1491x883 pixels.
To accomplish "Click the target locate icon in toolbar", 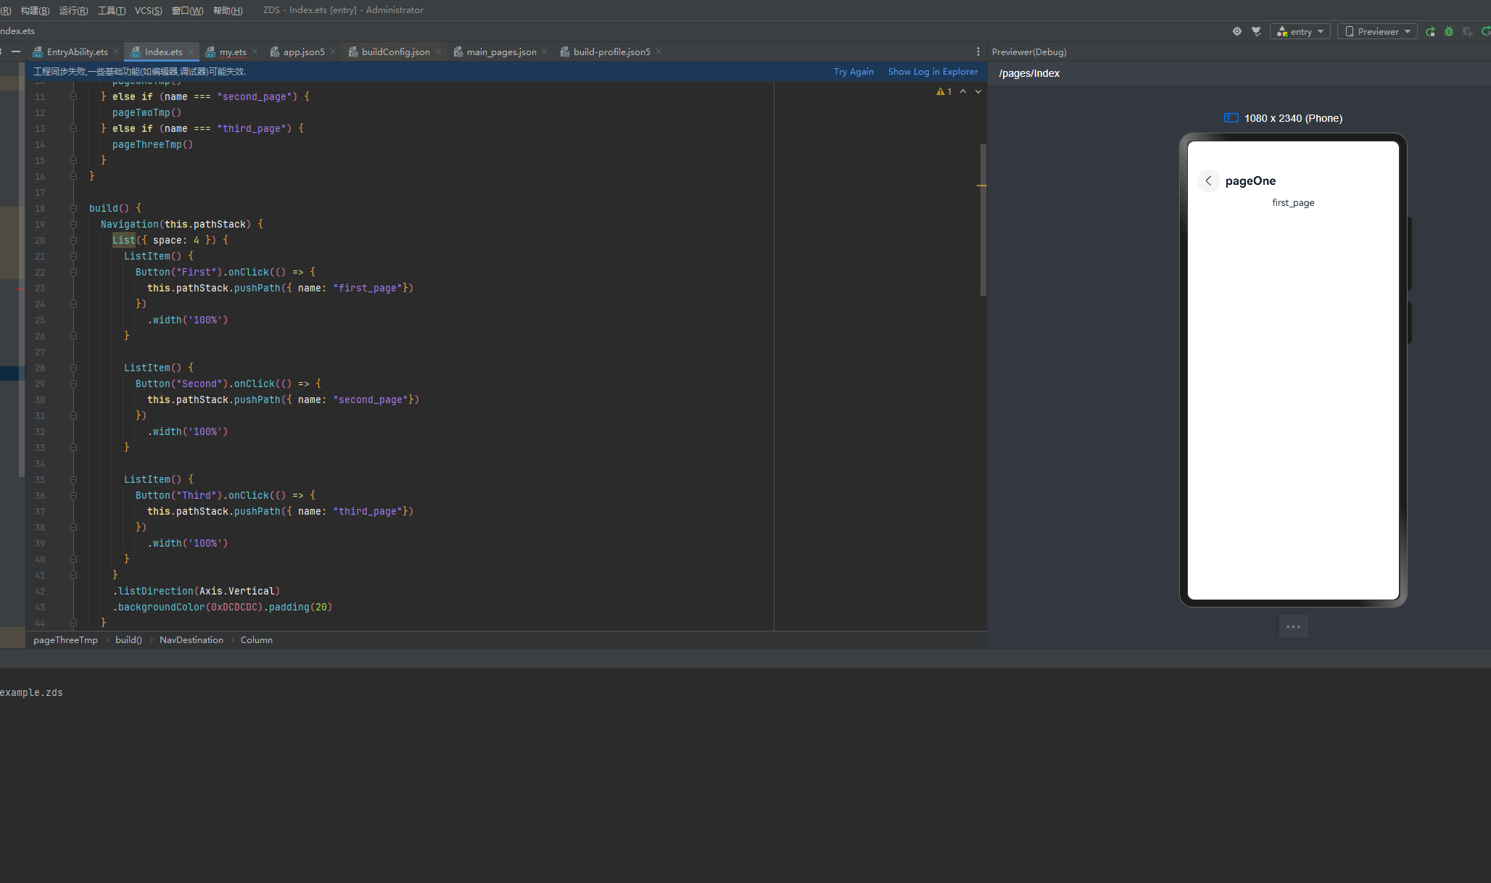I will click(1237, 31).
